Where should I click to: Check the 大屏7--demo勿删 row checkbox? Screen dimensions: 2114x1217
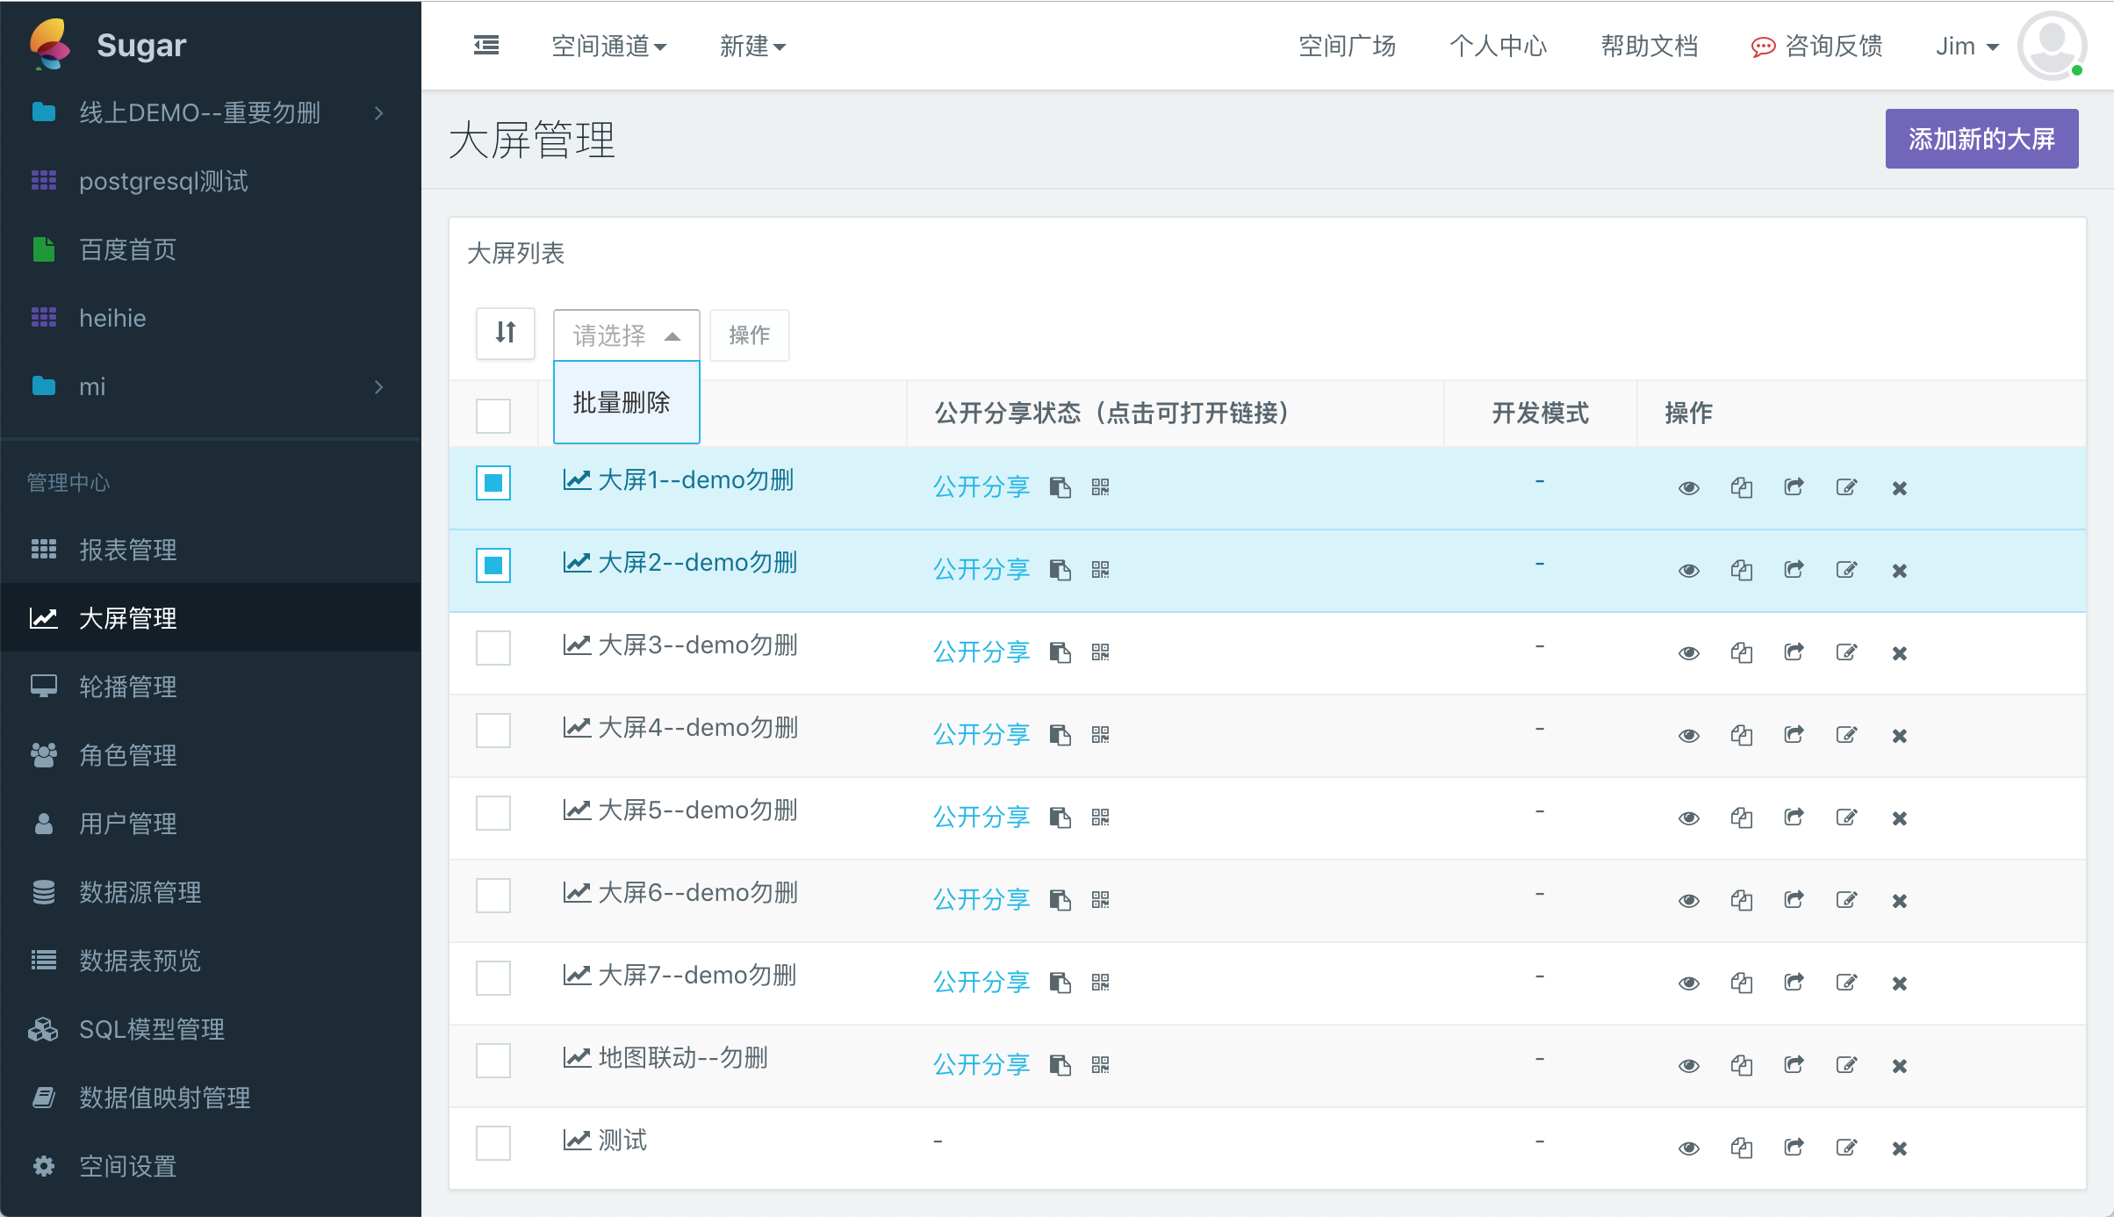493,978
